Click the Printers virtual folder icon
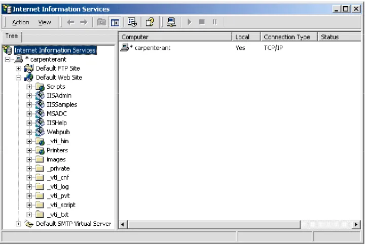Viewport: 365px width, 245px height. (40, 150)
